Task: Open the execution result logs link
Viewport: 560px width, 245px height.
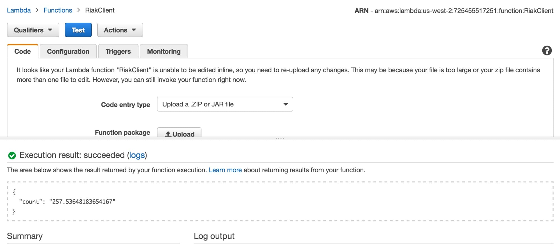Action: pos(137,155)
